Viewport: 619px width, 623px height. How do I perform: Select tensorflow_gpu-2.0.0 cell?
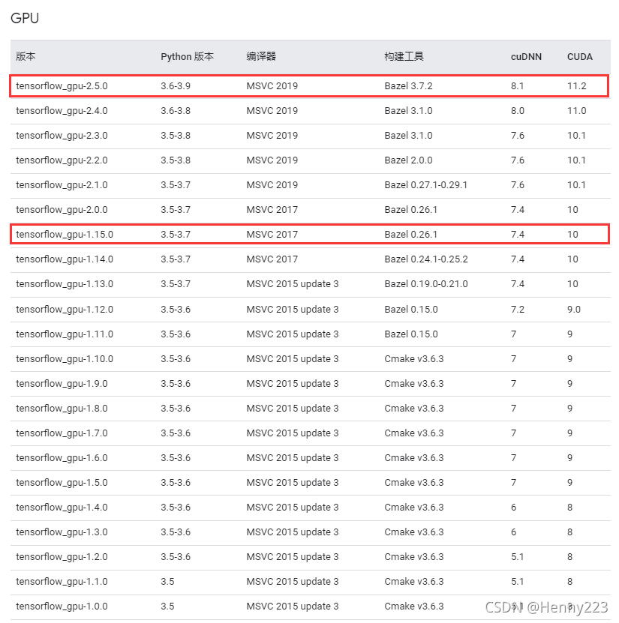pos(62,210)
